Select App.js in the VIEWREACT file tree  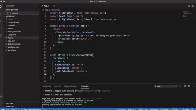pyautogui.click(x=11, y=38)
